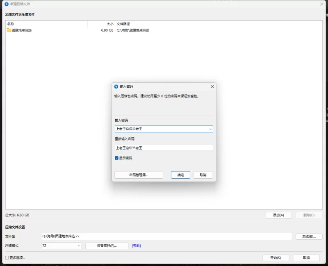The image size is (328, 266).
Task: Open the 压缩格式 7Z dropdown
Action: pos(61,246)
